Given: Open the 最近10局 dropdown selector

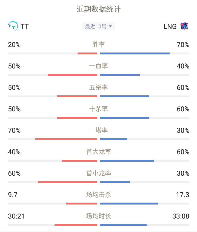Looking at the screenshot, I should point(99,26).
